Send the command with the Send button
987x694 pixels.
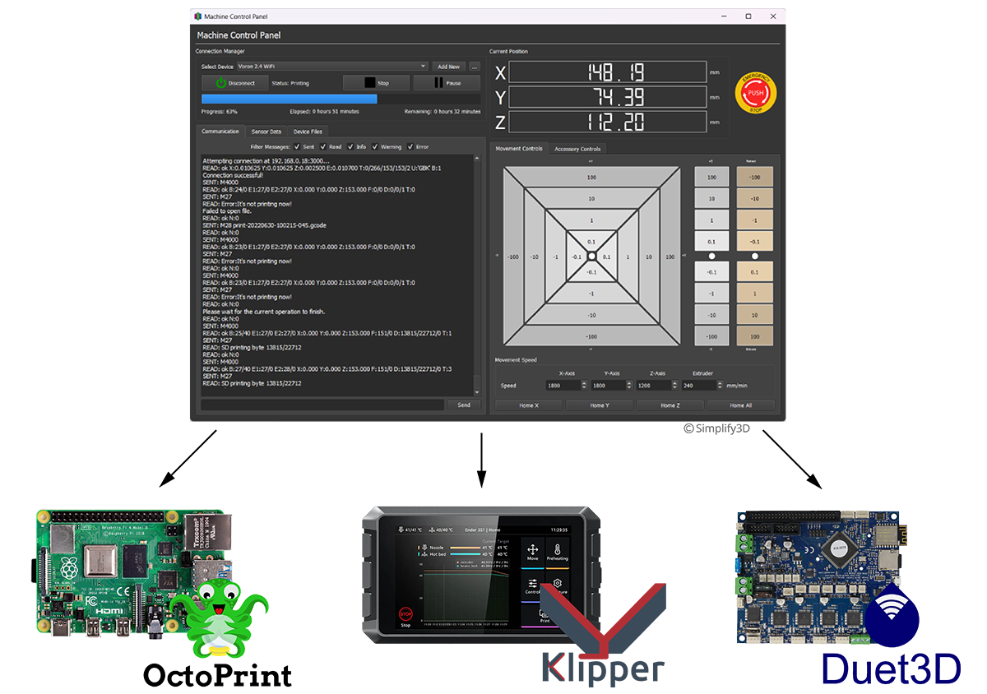pyautogui.click(x=464, y=405)
